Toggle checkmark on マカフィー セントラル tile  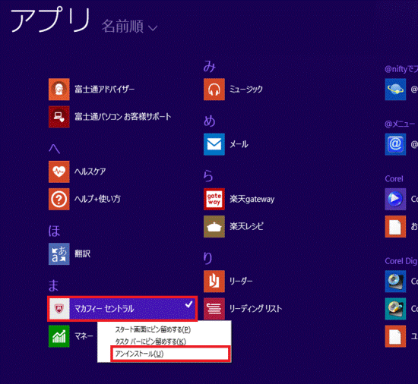(188, 304)
